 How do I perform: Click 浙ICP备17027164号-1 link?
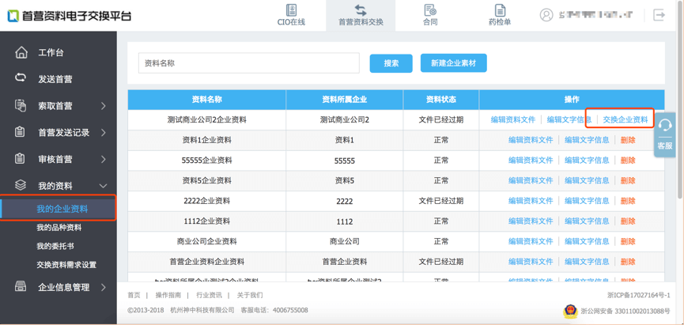(x=638, y=295)
